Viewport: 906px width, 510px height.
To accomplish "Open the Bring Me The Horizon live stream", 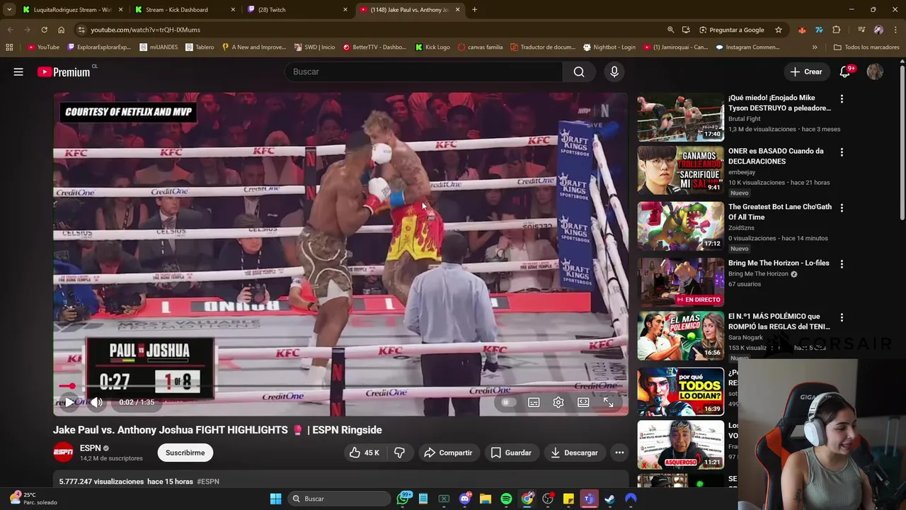I will click(681, 282).
